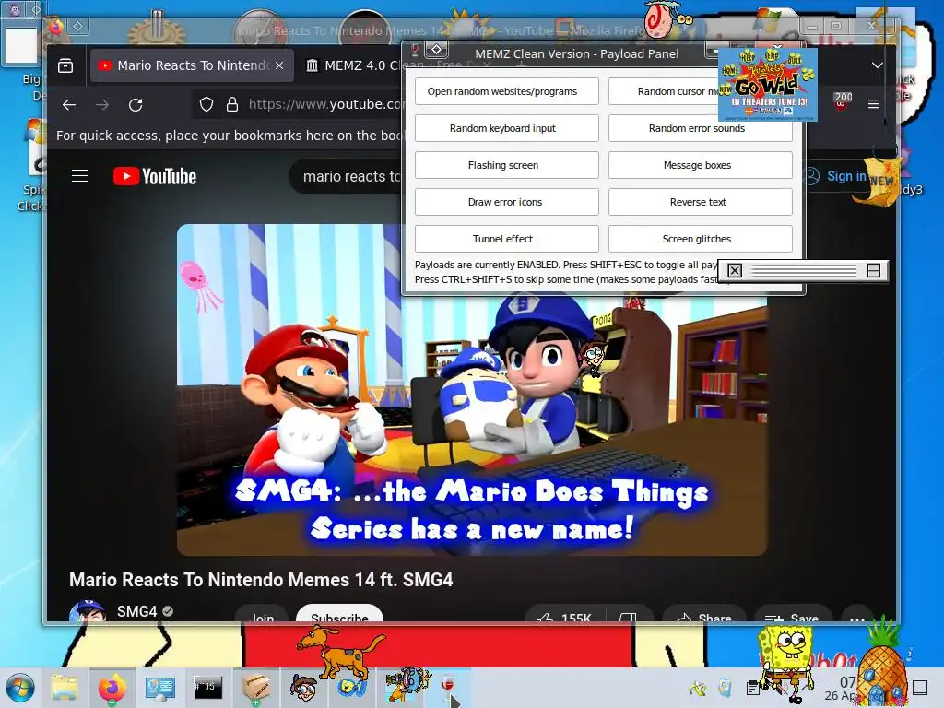944x708 pixels.
Task: Click the video player frame
Action: pos(471,390)
